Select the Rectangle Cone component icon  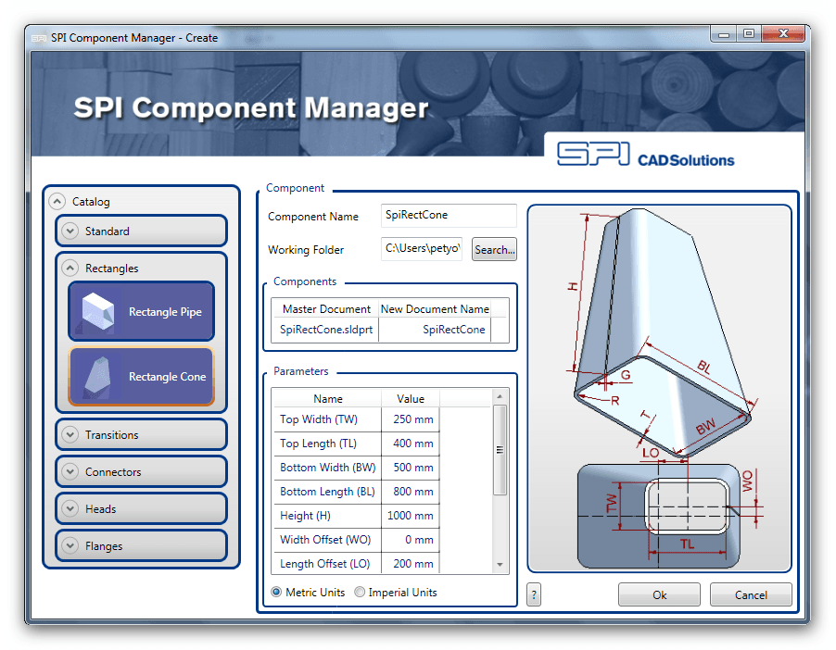point(97,377)
